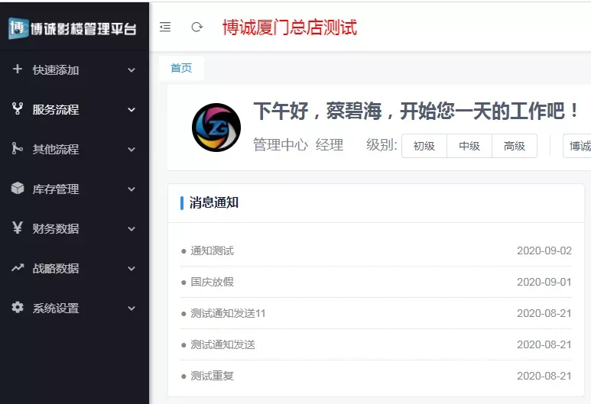
Task: Click the yen icon beside 财务数据
Action: [18, 228]
